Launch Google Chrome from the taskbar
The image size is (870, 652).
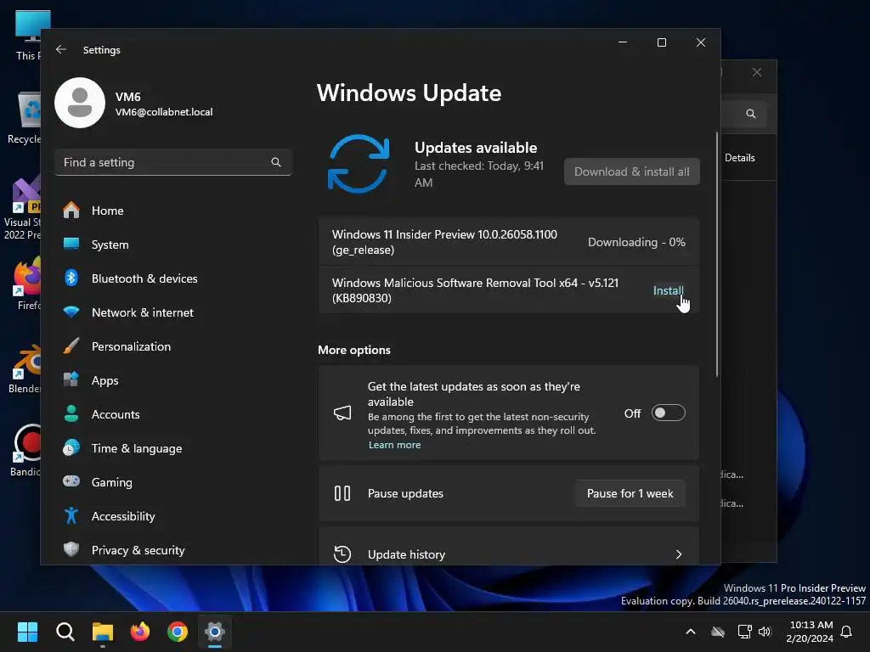click(178, 632)
